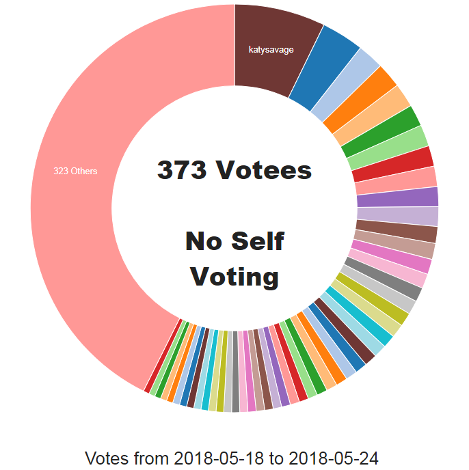Click the Votes from 2018-05-18 date caption
The height and width of the screenshot is (470, 469).
[231, 458]
